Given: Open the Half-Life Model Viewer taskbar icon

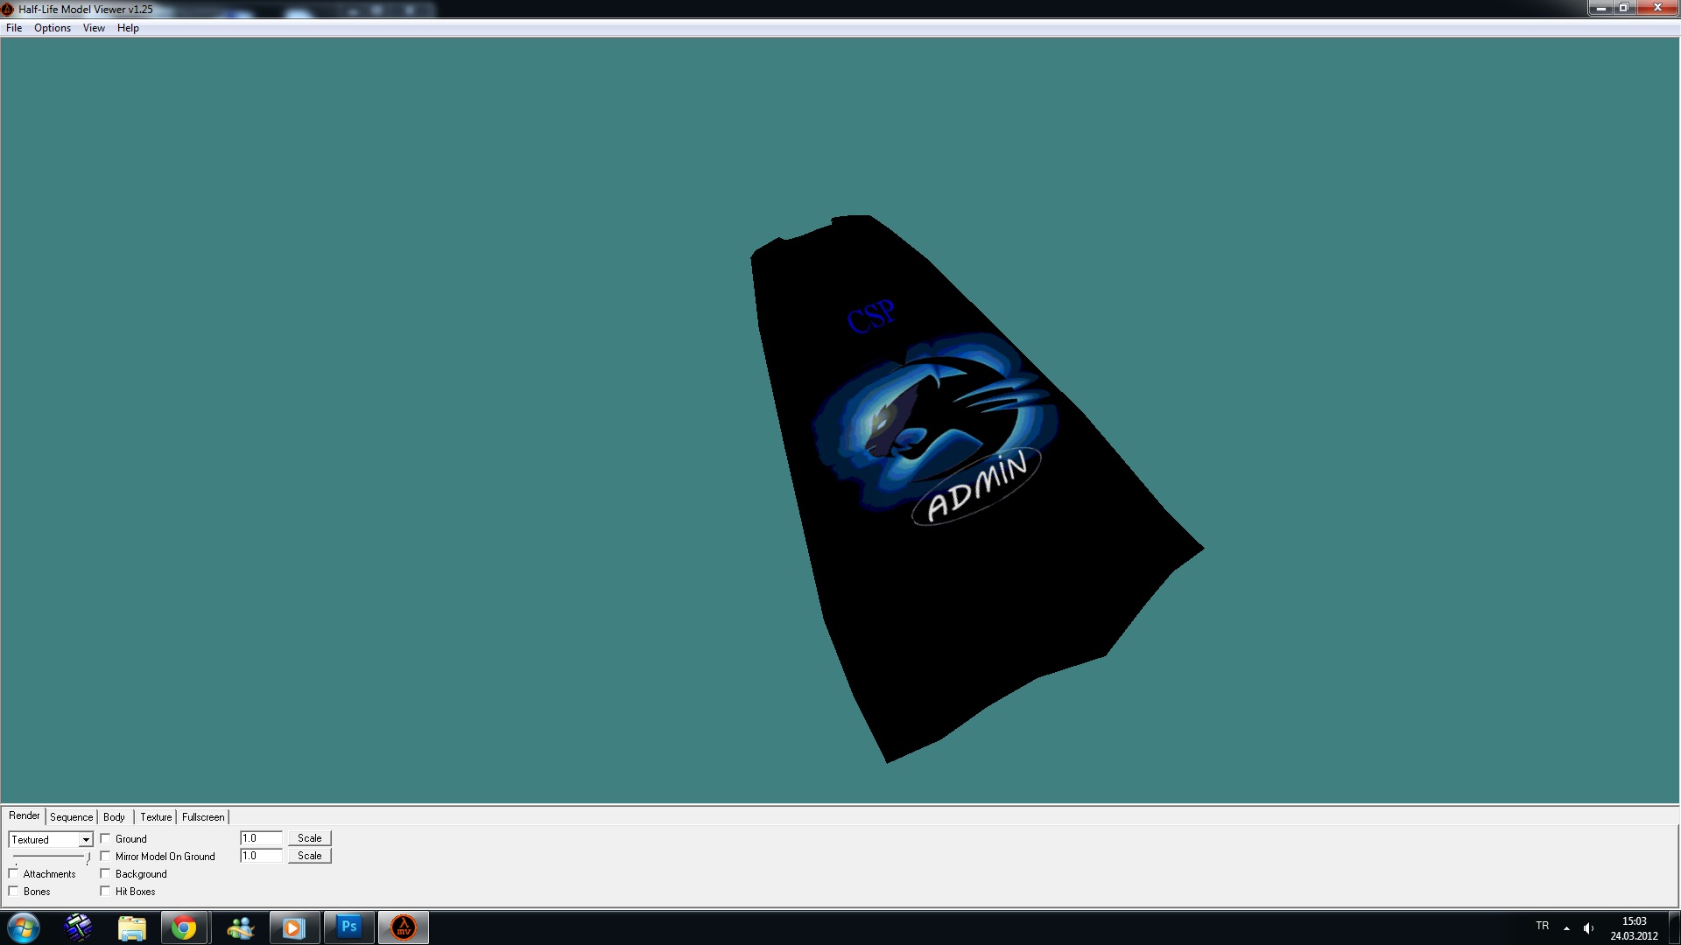Looking at the screenshot, I should click(x=404, y=927).
